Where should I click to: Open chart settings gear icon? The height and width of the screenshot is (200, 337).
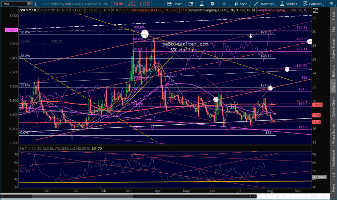(212, 4)
